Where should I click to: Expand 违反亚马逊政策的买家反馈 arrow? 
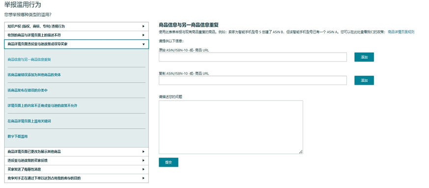coord(143,161)
